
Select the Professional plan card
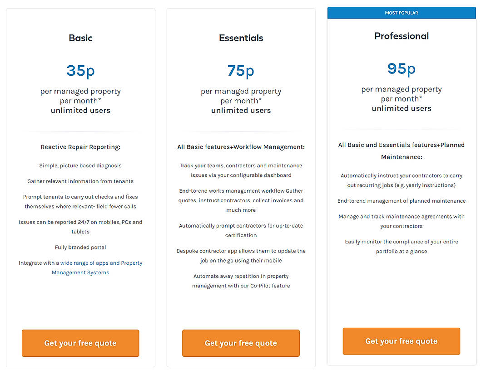[401, 295]
